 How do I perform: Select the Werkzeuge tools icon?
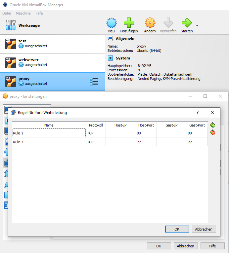coord(11,25)
